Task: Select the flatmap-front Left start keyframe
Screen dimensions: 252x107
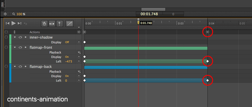Action: point(85,61)
